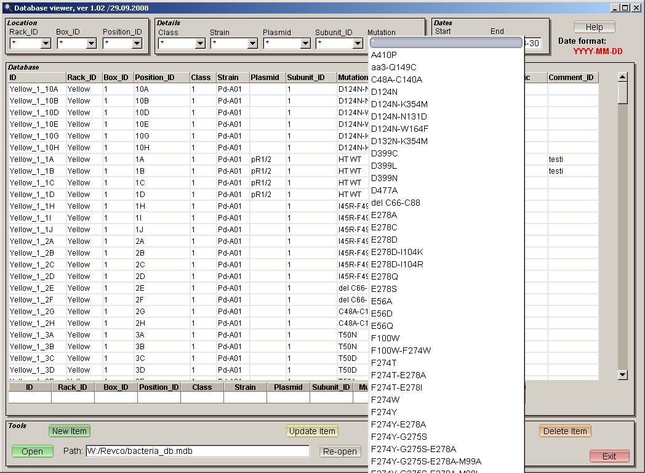Click the Strain column header in Database table
This screenshot has height=473, width=645.
pyautogui.click(x=233, y=78)
